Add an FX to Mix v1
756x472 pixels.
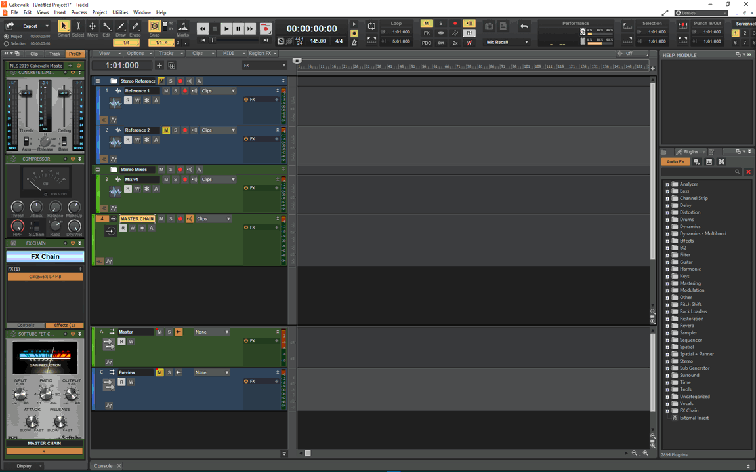tap(277, 188)
